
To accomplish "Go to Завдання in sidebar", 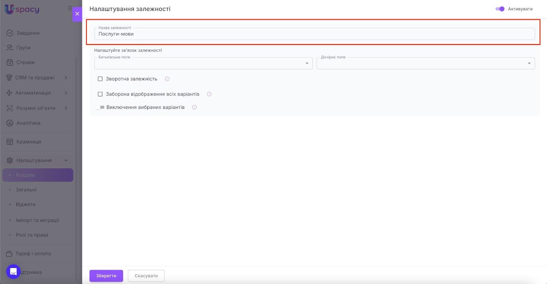I will click(x=28, y=33).
